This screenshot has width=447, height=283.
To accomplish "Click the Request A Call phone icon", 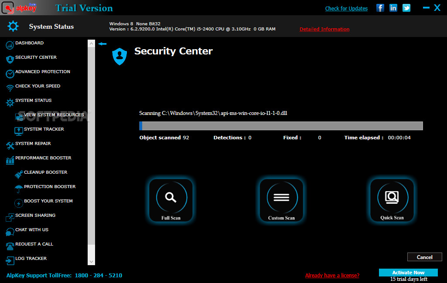I will 10,246.
